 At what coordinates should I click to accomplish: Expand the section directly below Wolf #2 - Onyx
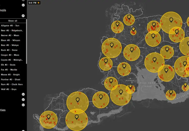(x=23, y=94)
